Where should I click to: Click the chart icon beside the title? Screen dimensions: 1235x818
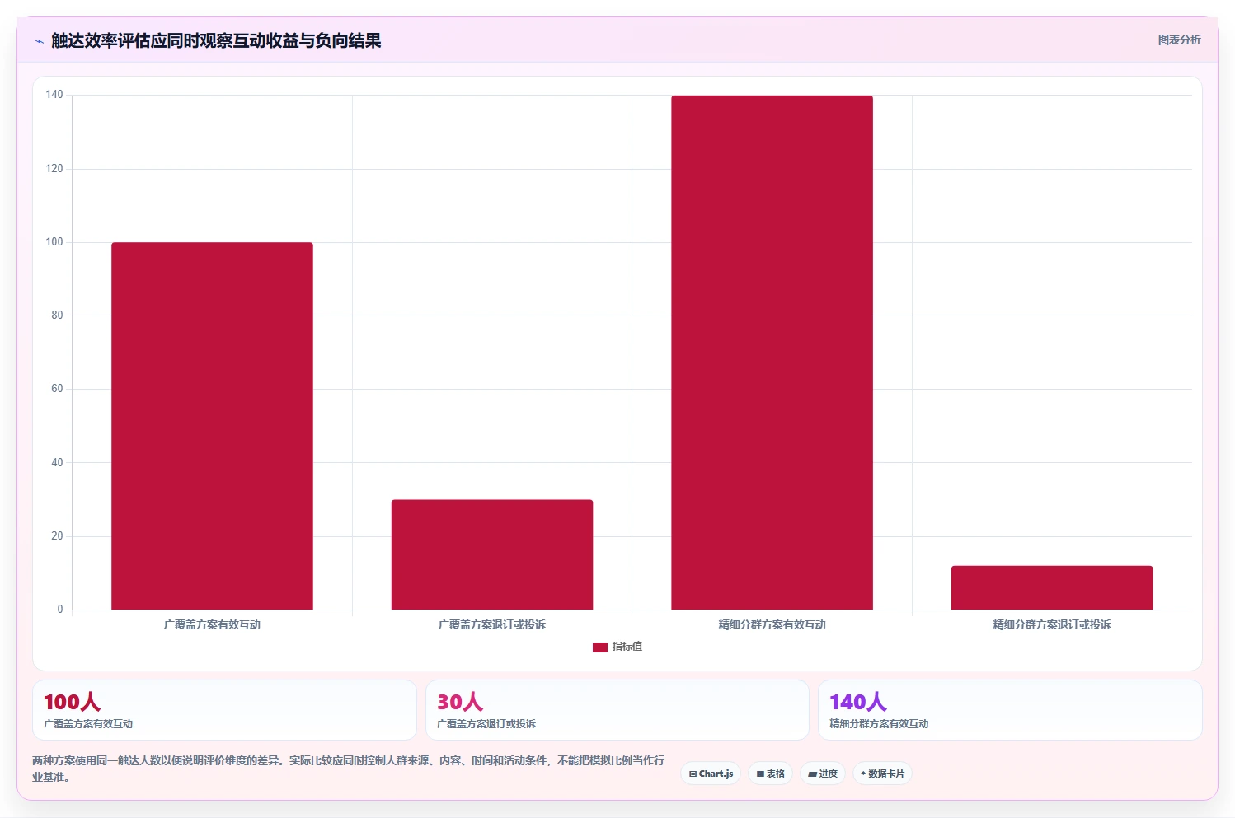pyautogui.click(x=39, y=41)
